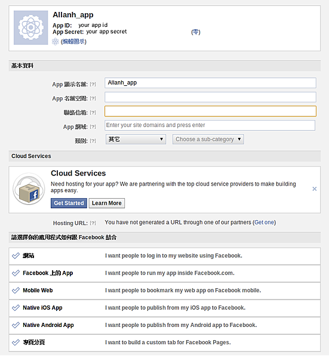Image resolution: width=329 pixels, height=358 pixels.
Task: Dismiss the Cloud Services banner
Action: pos(315,189)
